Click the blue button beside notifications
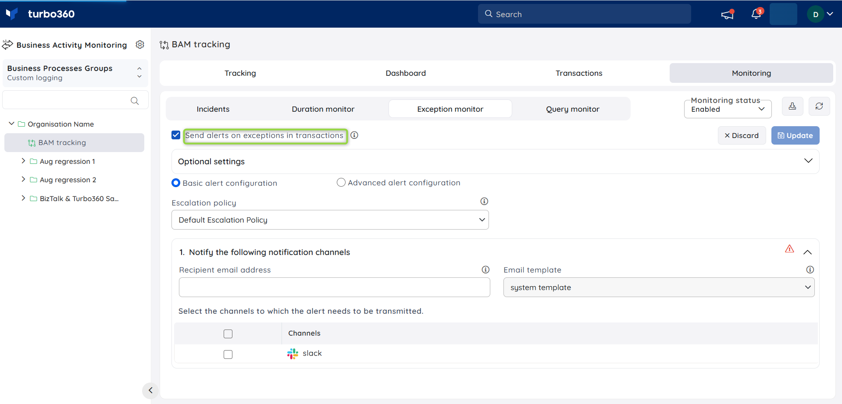Image resolution: width=842 pixels, height=404 pixels. (783, 14)
